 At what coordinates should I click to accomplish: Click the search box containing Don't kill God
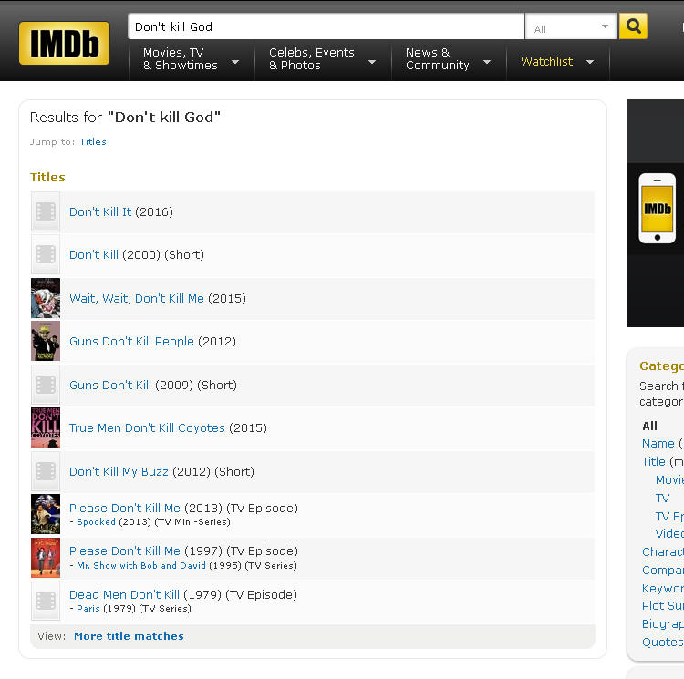tap(326, 26)
